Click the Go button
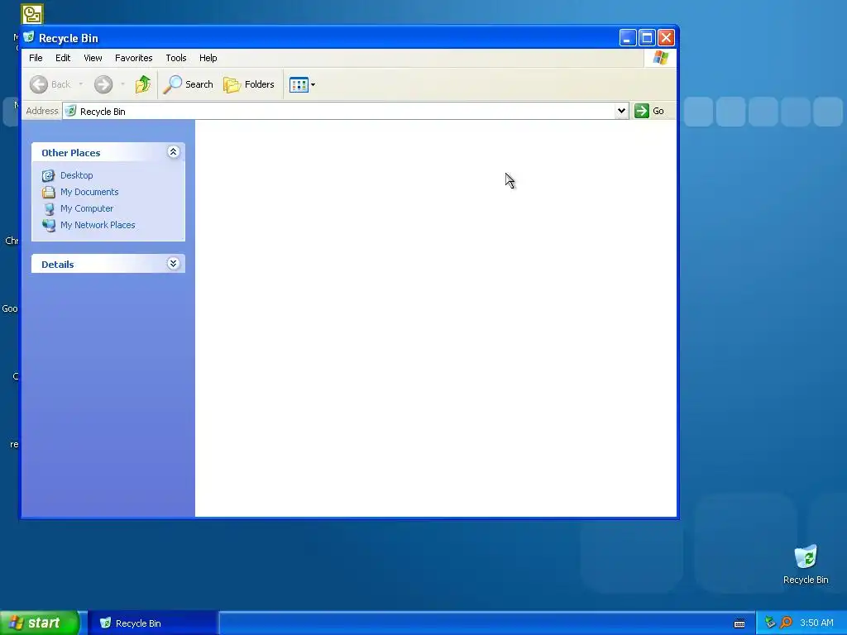 tap(649, 111)
